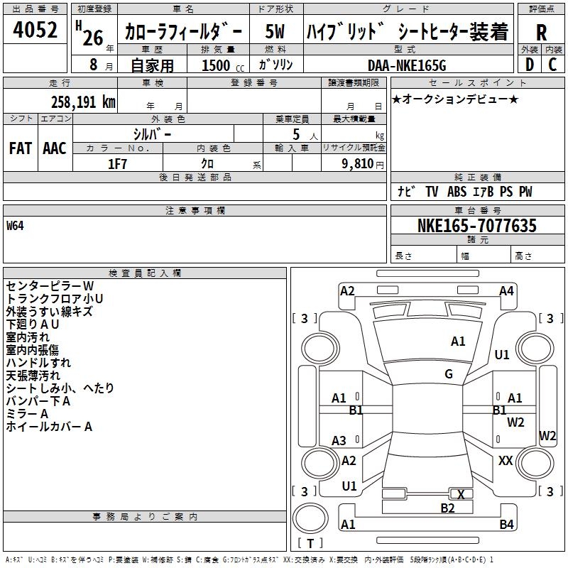
Task: Select the mileage 258,191 km
Action: (x=83, y=102)
